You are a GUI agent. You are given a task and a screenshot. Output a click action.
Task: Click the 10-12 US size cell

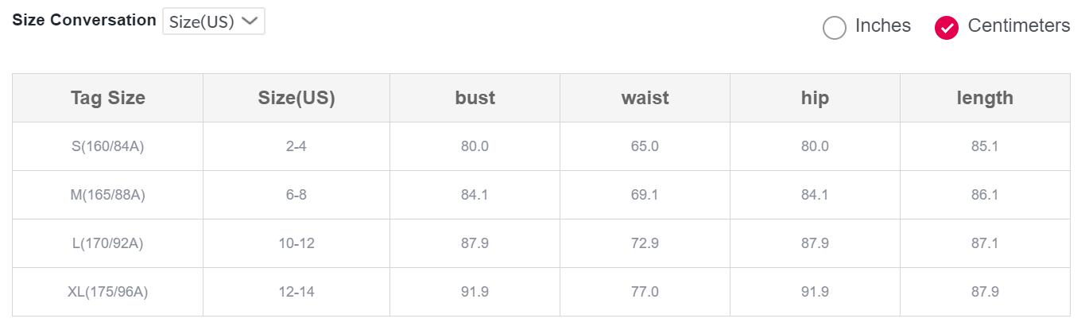click(296, 243)
